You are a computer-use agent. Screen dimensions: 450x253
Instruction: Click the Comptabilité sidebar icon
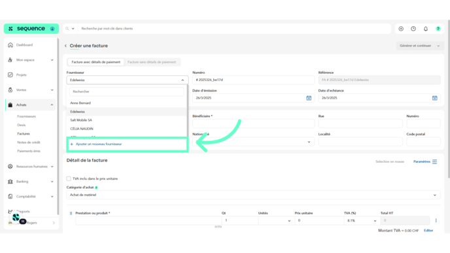(10, 197)
